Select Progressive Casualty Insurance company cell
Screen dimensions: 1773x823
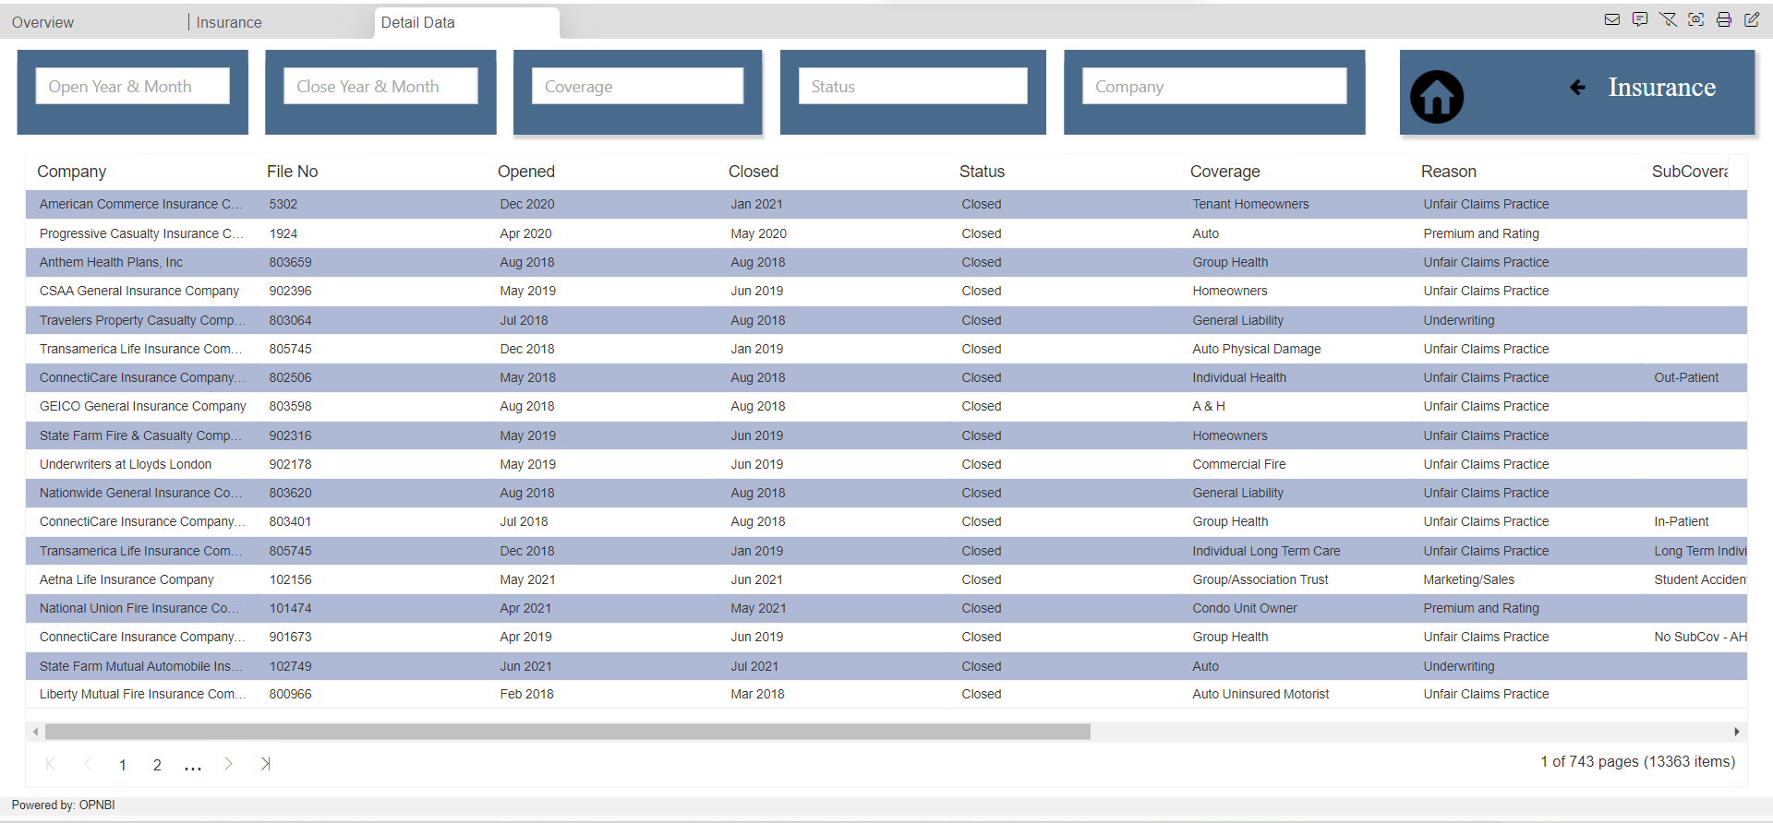click(x=141, y=233)
